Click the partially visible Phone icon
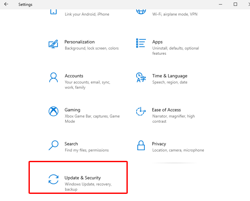The height and width of the screenshot is (201, 250). coord(53,12)
